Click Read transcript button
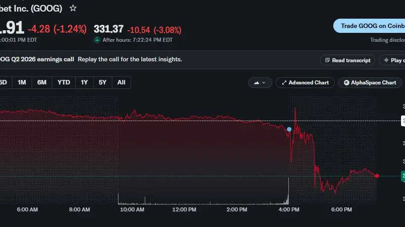Viewport: 405px width, 227px height. tap(347, 60)
